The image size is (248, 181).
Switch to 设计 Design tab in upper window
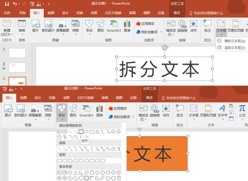(x=65, y=13)
